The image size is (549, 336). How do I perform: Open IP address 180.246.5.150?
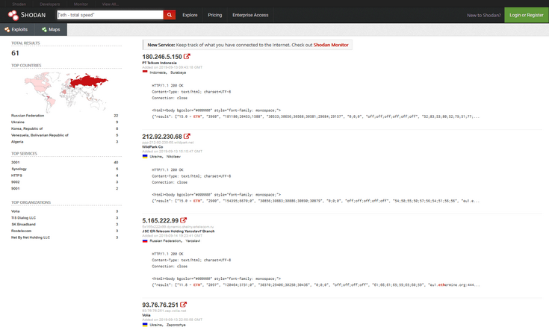(x=162, y=57)
